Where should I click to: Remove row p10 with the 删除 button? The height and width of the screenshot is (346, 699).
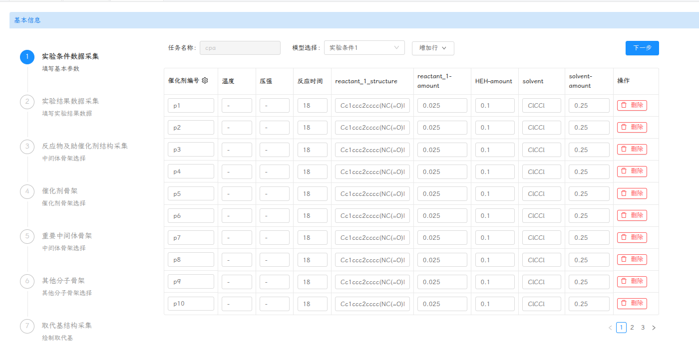632,303
